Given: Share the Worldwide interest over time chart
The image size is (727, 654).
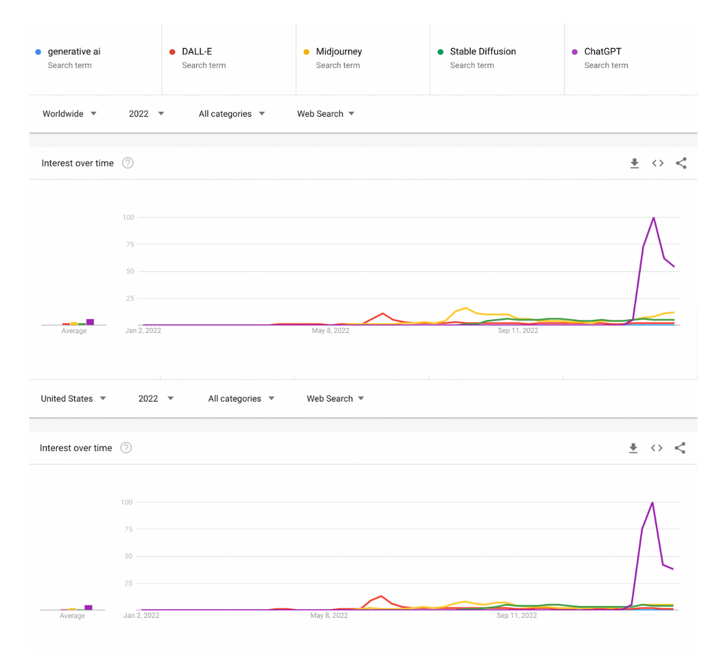Looking at the screenshot, I should (681, 163).
